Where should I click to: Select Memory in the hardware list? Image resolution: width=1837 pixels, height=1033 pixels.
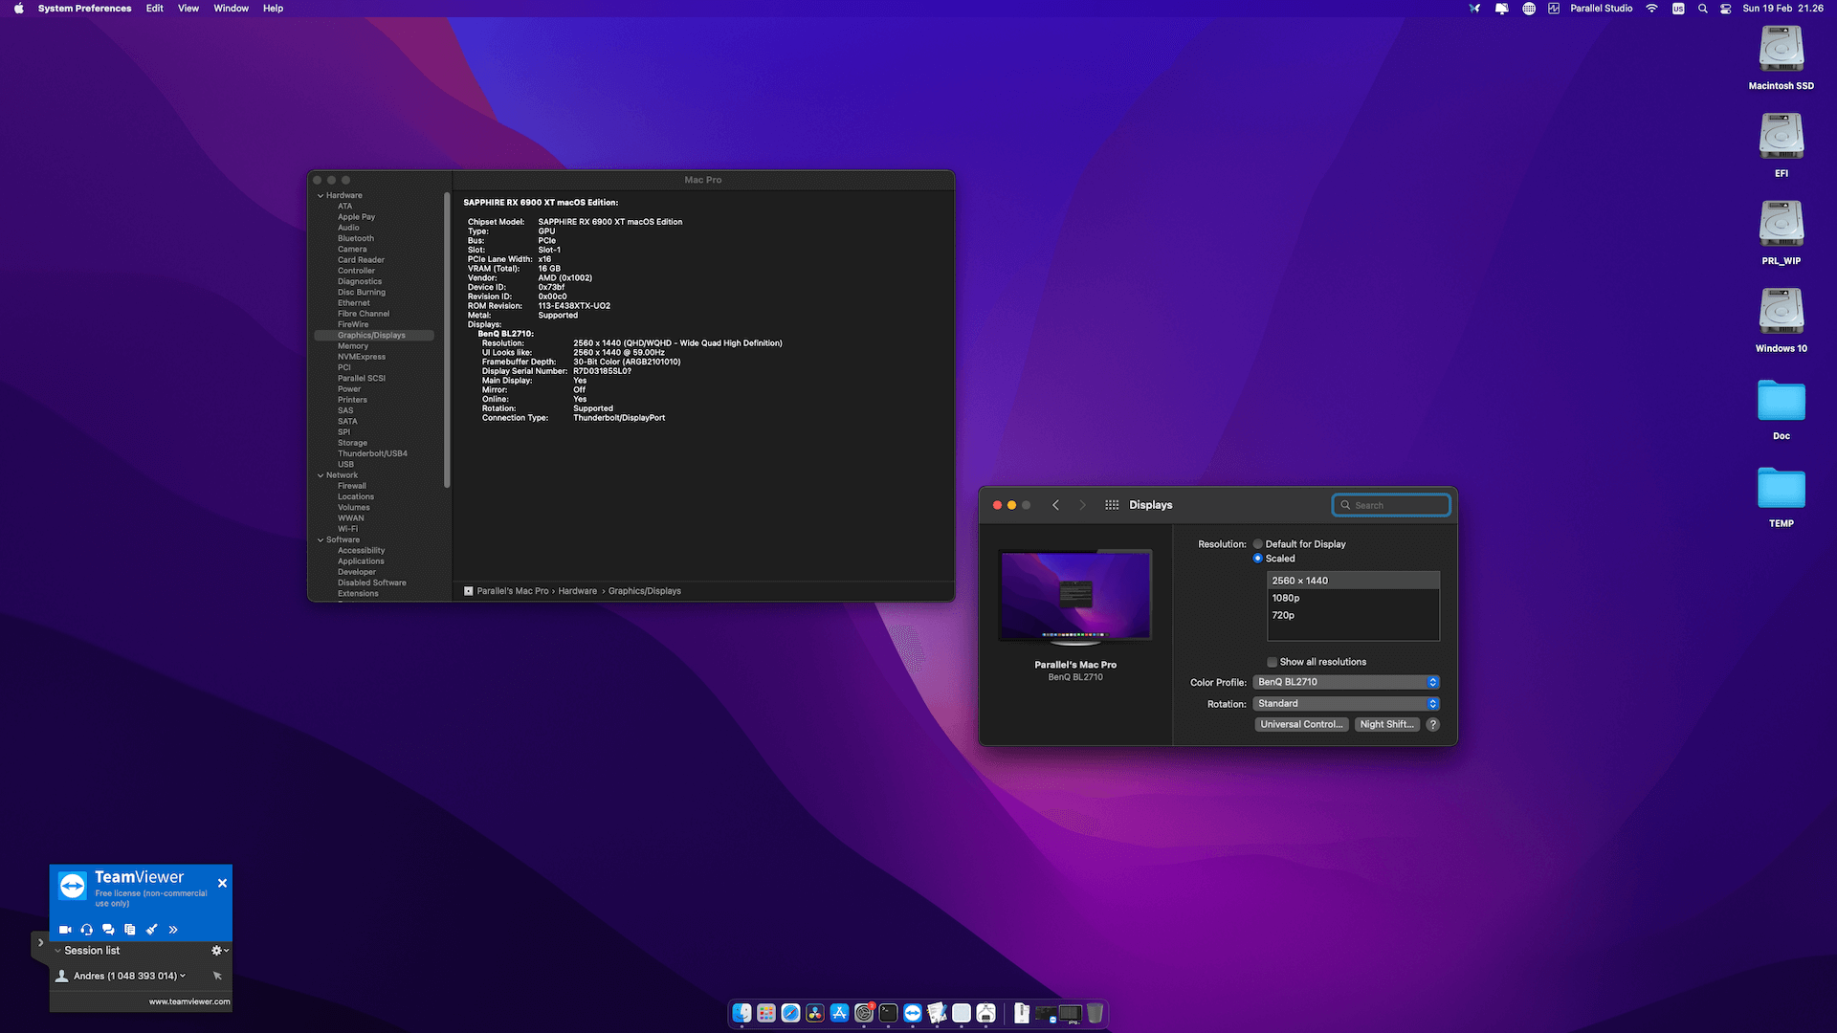click(352, 346)
